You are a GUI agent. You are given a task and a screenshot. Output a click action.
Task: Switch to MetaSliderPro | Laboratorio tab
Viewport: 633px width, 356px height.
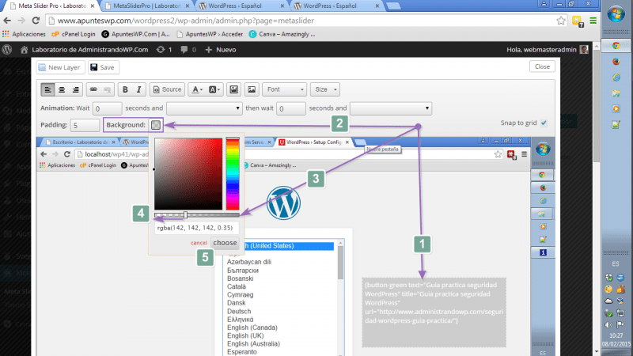coord(148,6)
